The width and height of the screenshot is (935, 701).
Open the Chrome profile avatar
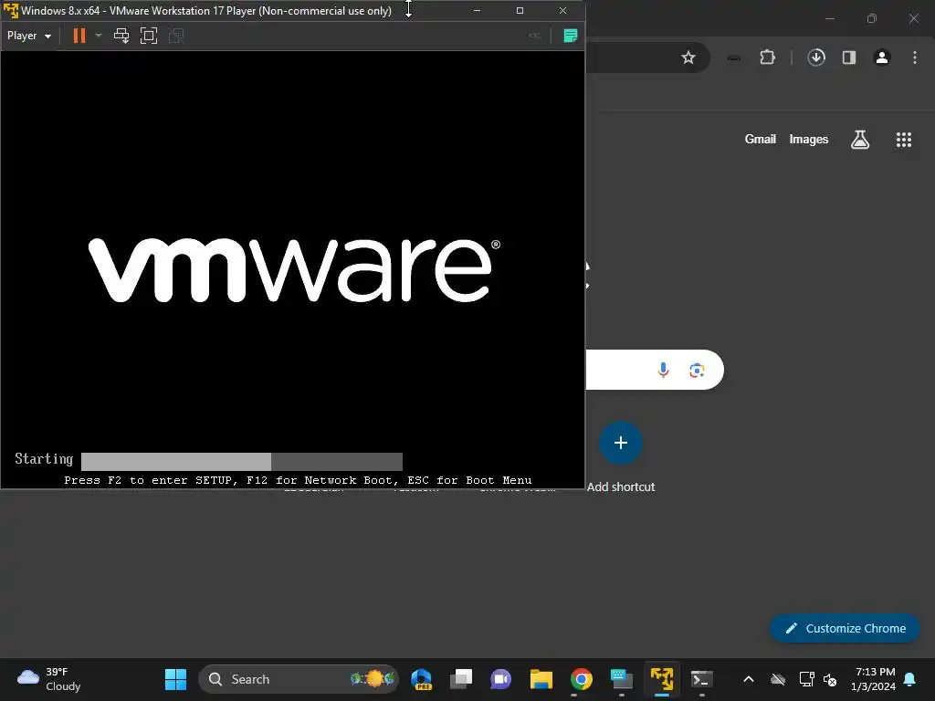coord(882,58)
